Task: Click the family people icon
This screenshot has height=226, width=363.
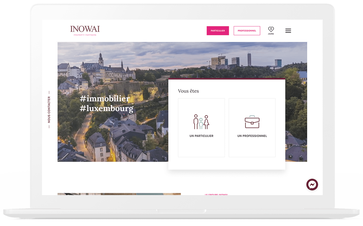Action: coord(201,122)
